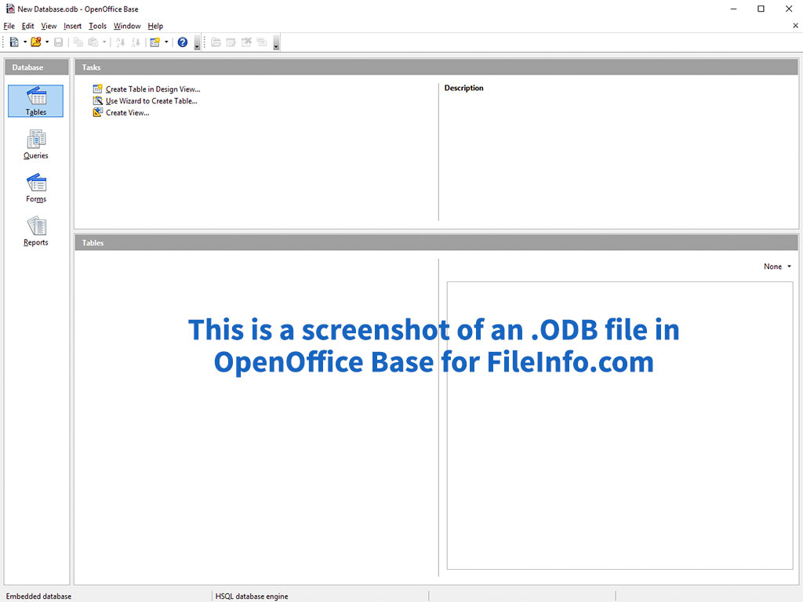The width and height of the screenshot is (803, 602).
Task: Switch to the Forms section icon
Action: (36, 188)
